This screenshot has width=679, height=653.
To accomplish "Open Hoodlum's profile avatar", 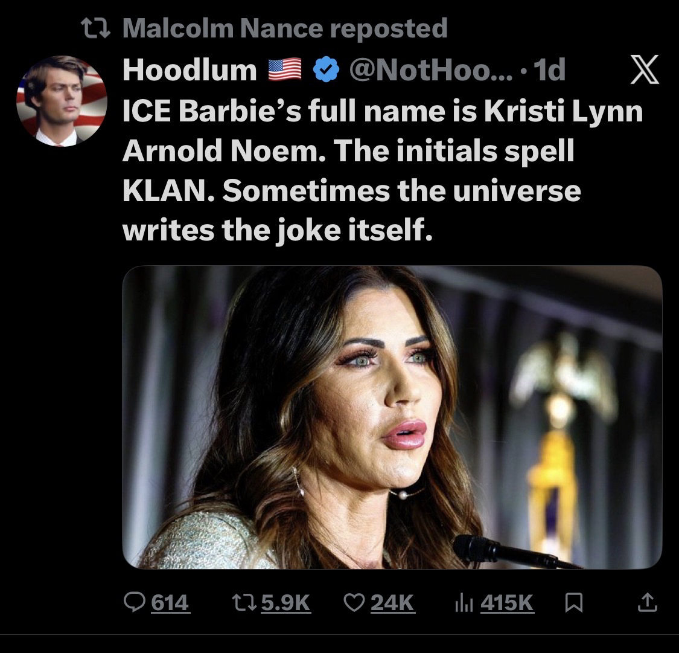I will 62,101.
